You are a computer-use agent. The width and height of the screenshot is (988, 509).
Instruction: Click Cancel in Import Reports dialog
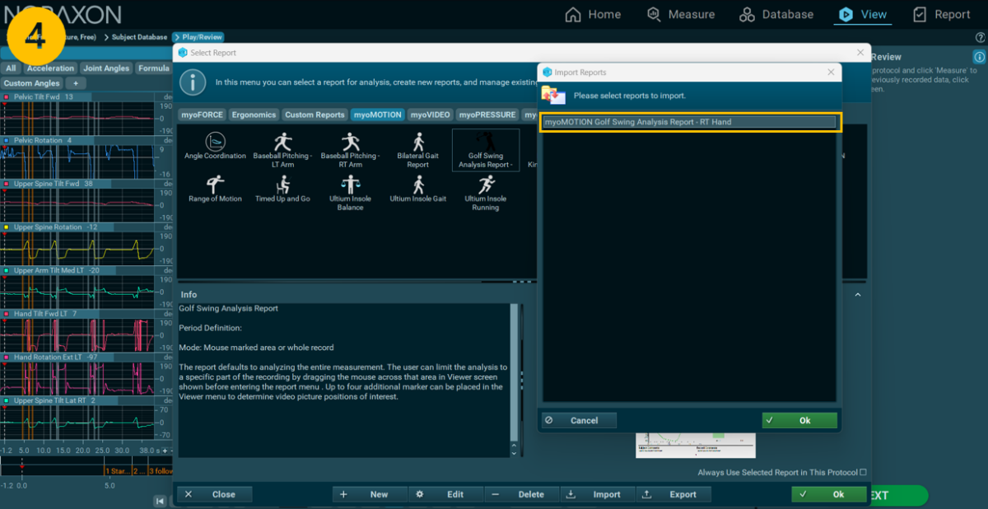(579, 420)
